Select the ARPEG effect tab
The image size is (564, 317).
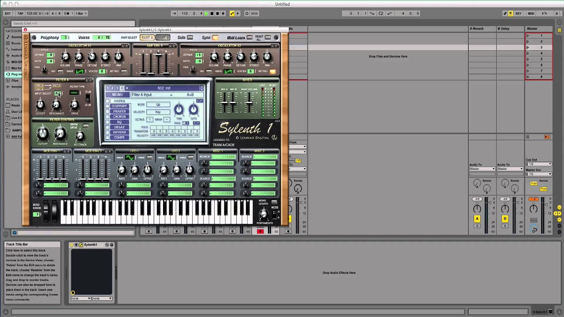[119, 101]
